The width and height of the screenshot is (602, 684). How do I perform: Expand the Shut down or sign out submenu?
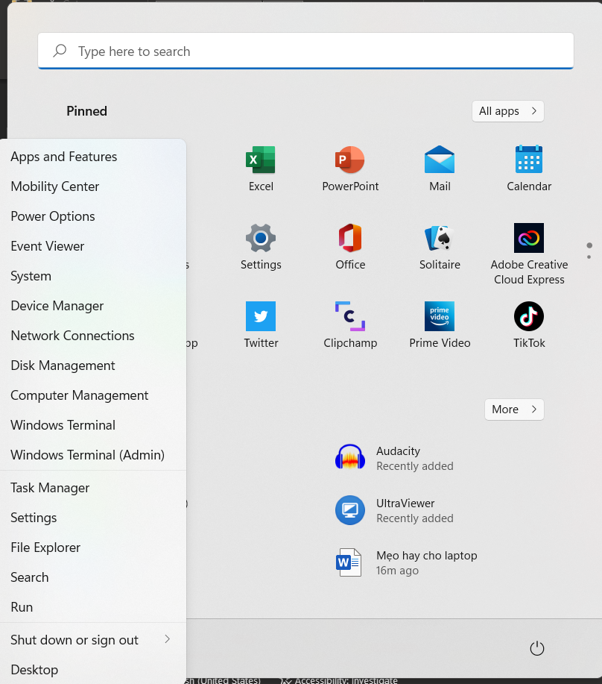click(x=74, y=639)
